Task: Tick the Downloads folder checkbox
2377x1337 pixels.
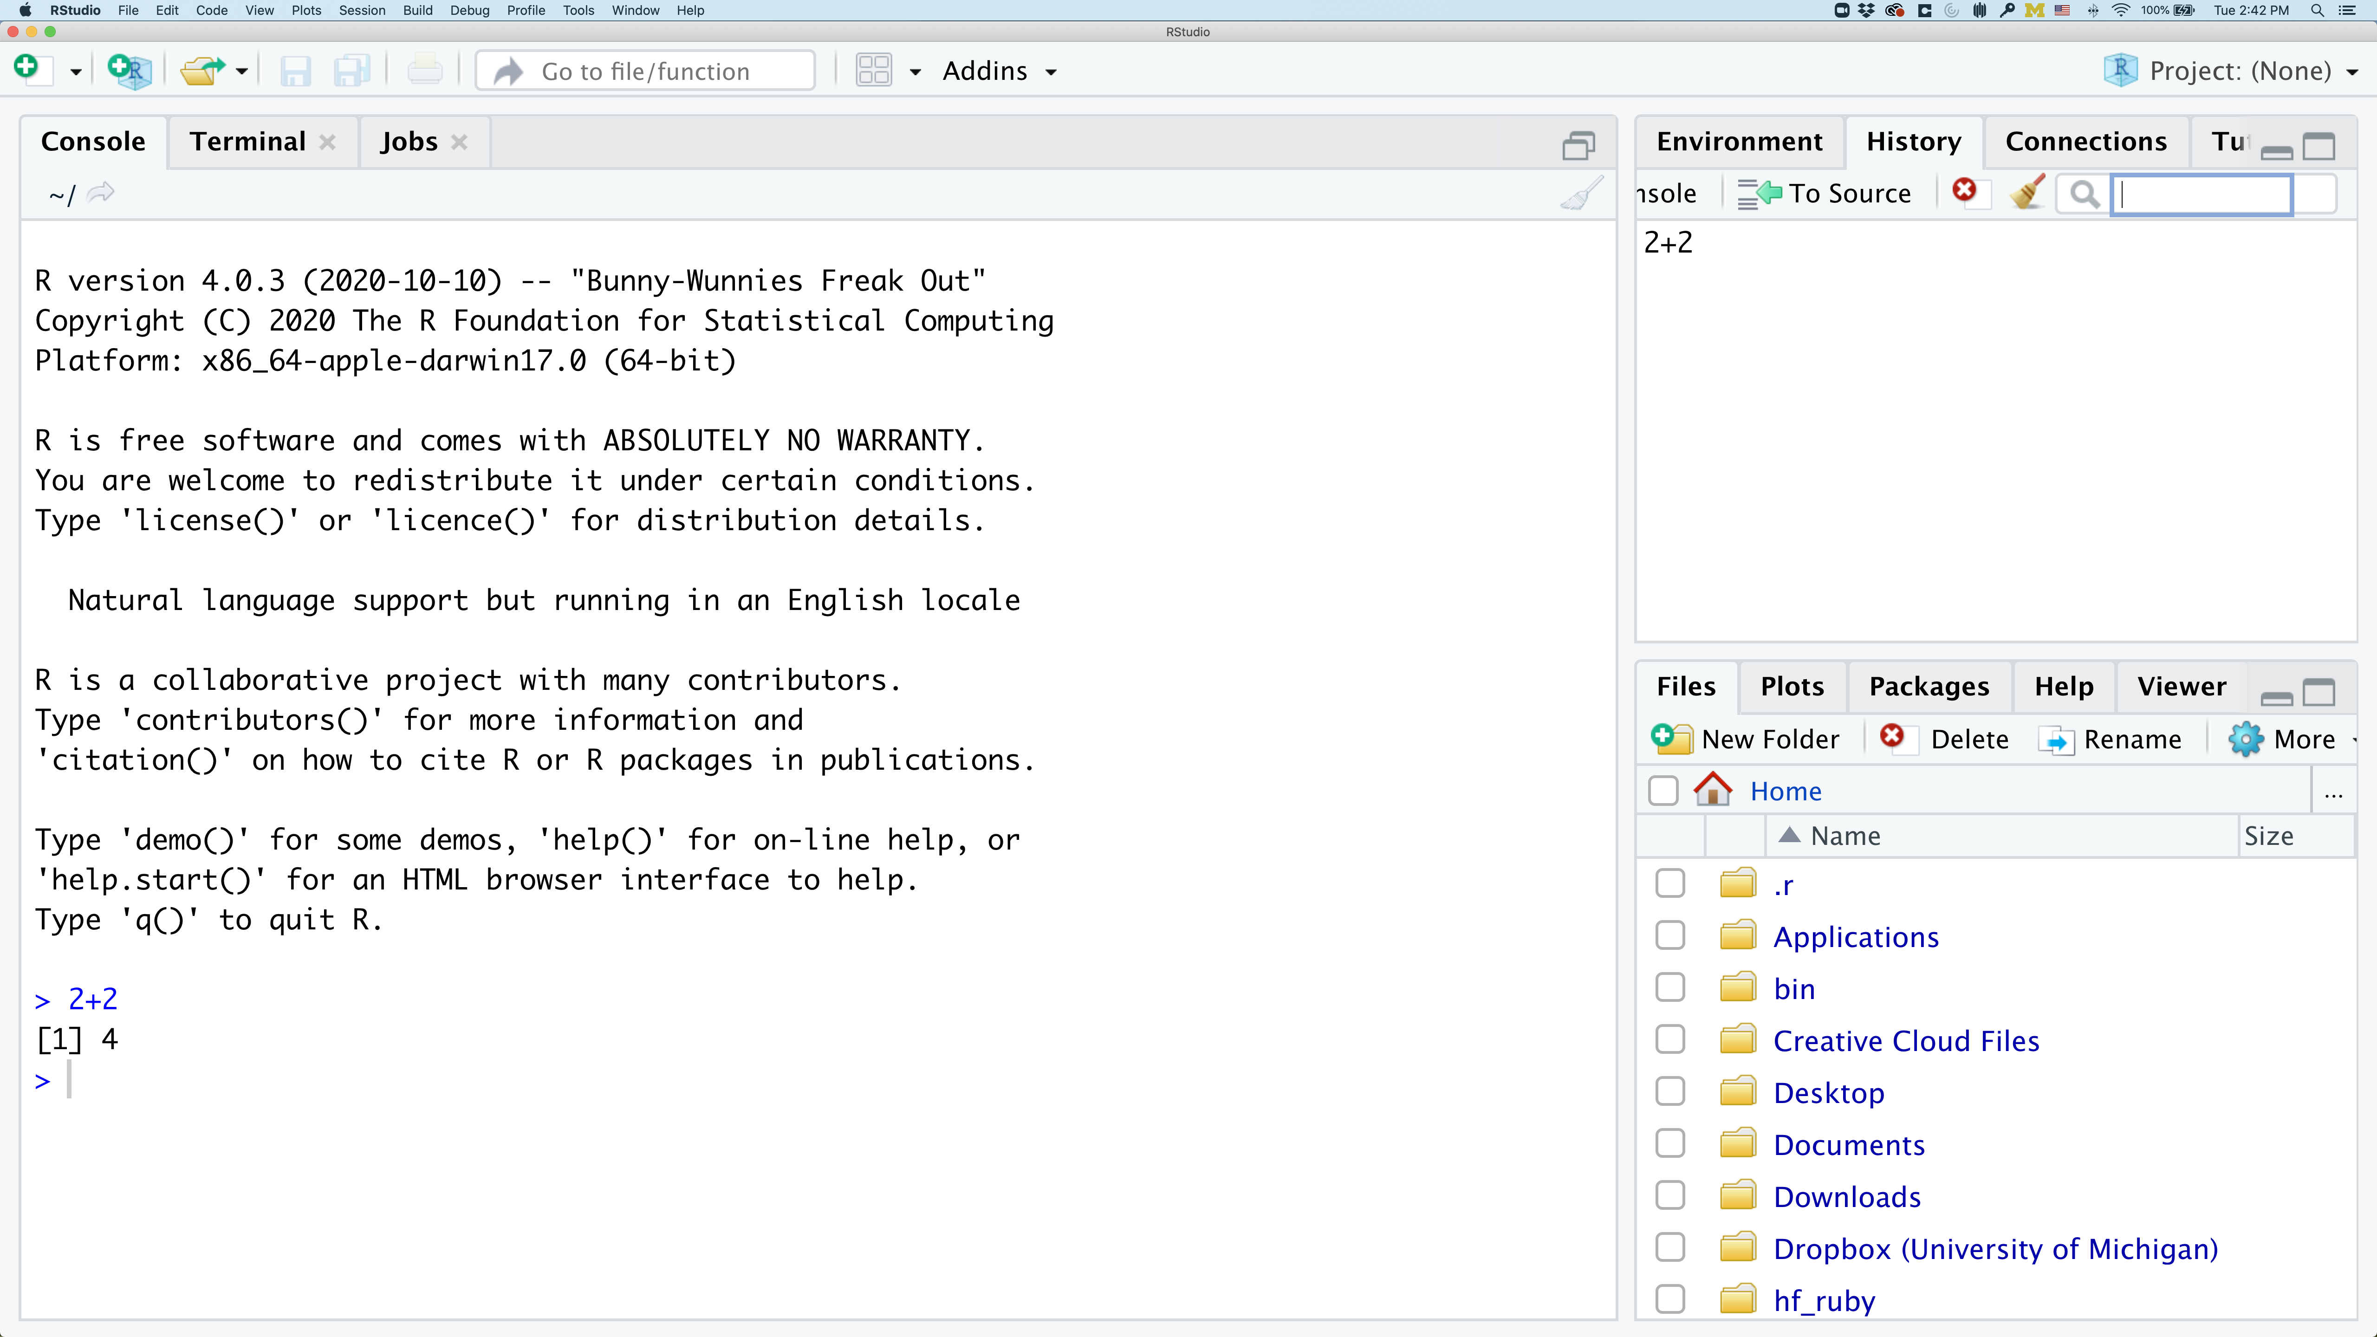Action: click(x=1669, y=1196)
